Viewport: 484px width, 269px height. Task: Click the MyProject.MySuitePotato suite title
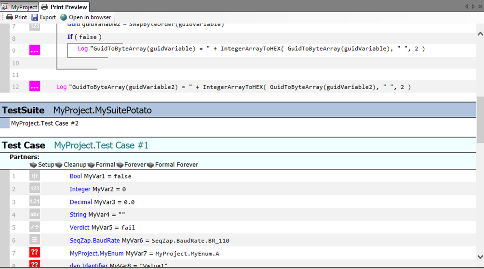coord(102,110)
